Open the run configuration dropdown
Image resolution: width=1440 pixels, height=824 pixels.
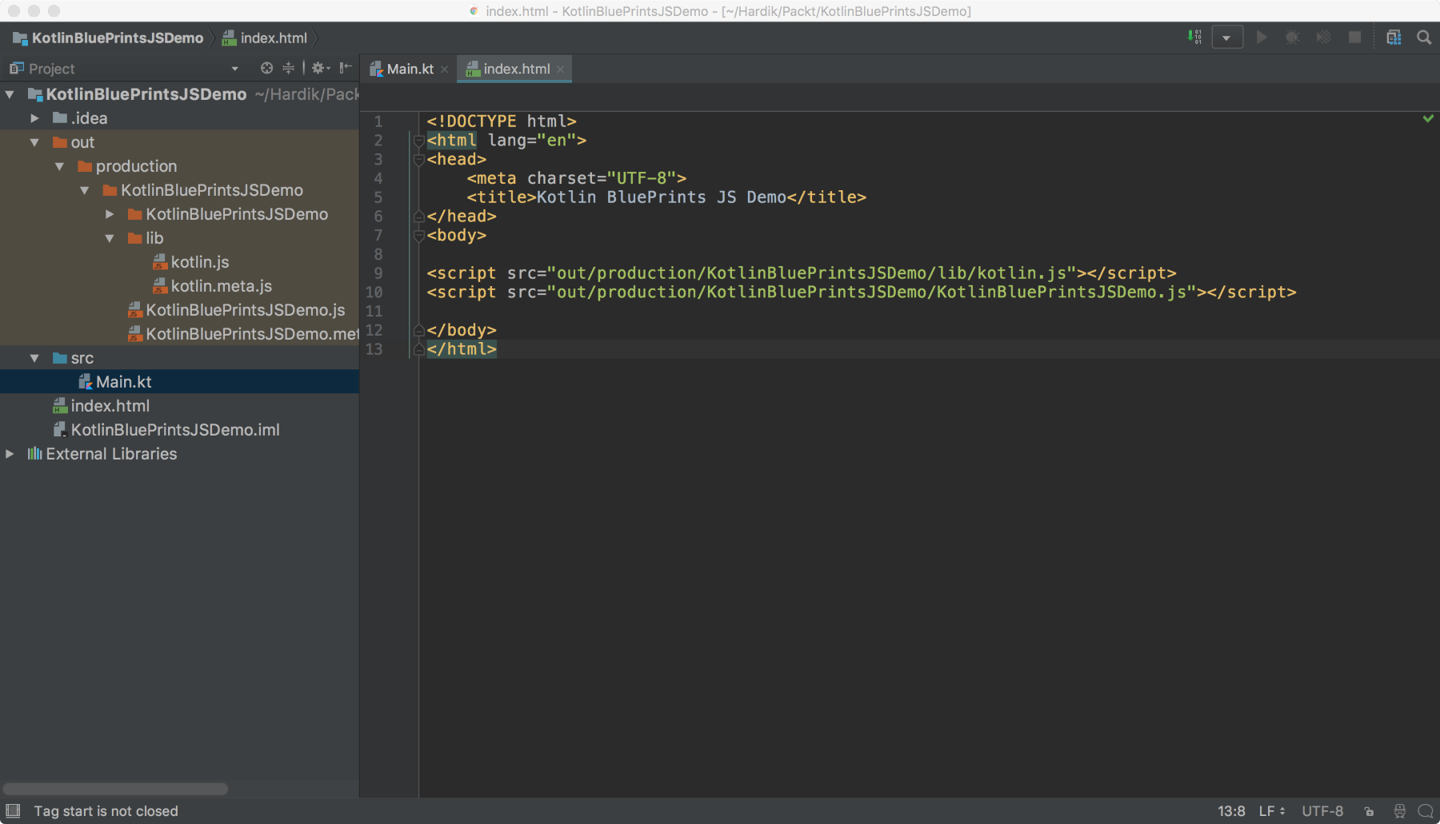coord(1226,38)
